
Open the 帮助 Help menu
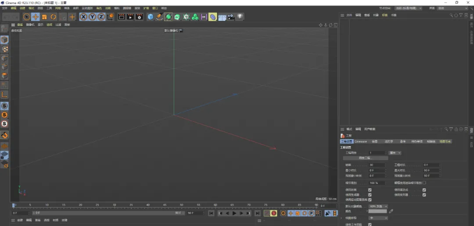[x=164, y=8]
